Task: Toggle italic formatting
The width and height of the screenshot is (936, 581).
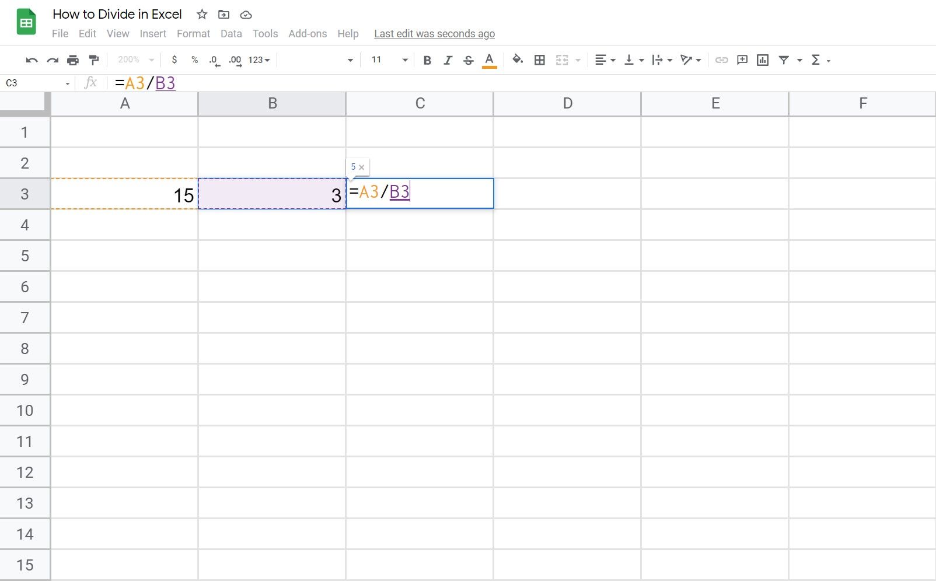Action: 448,60
